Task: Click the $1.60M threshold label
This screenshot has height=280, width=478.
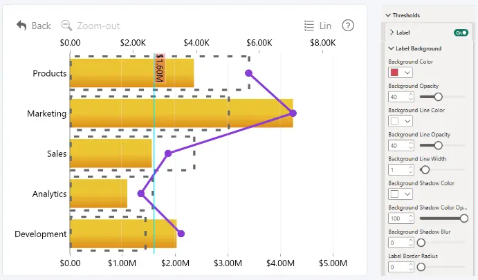Action: [x=160, y=68]
